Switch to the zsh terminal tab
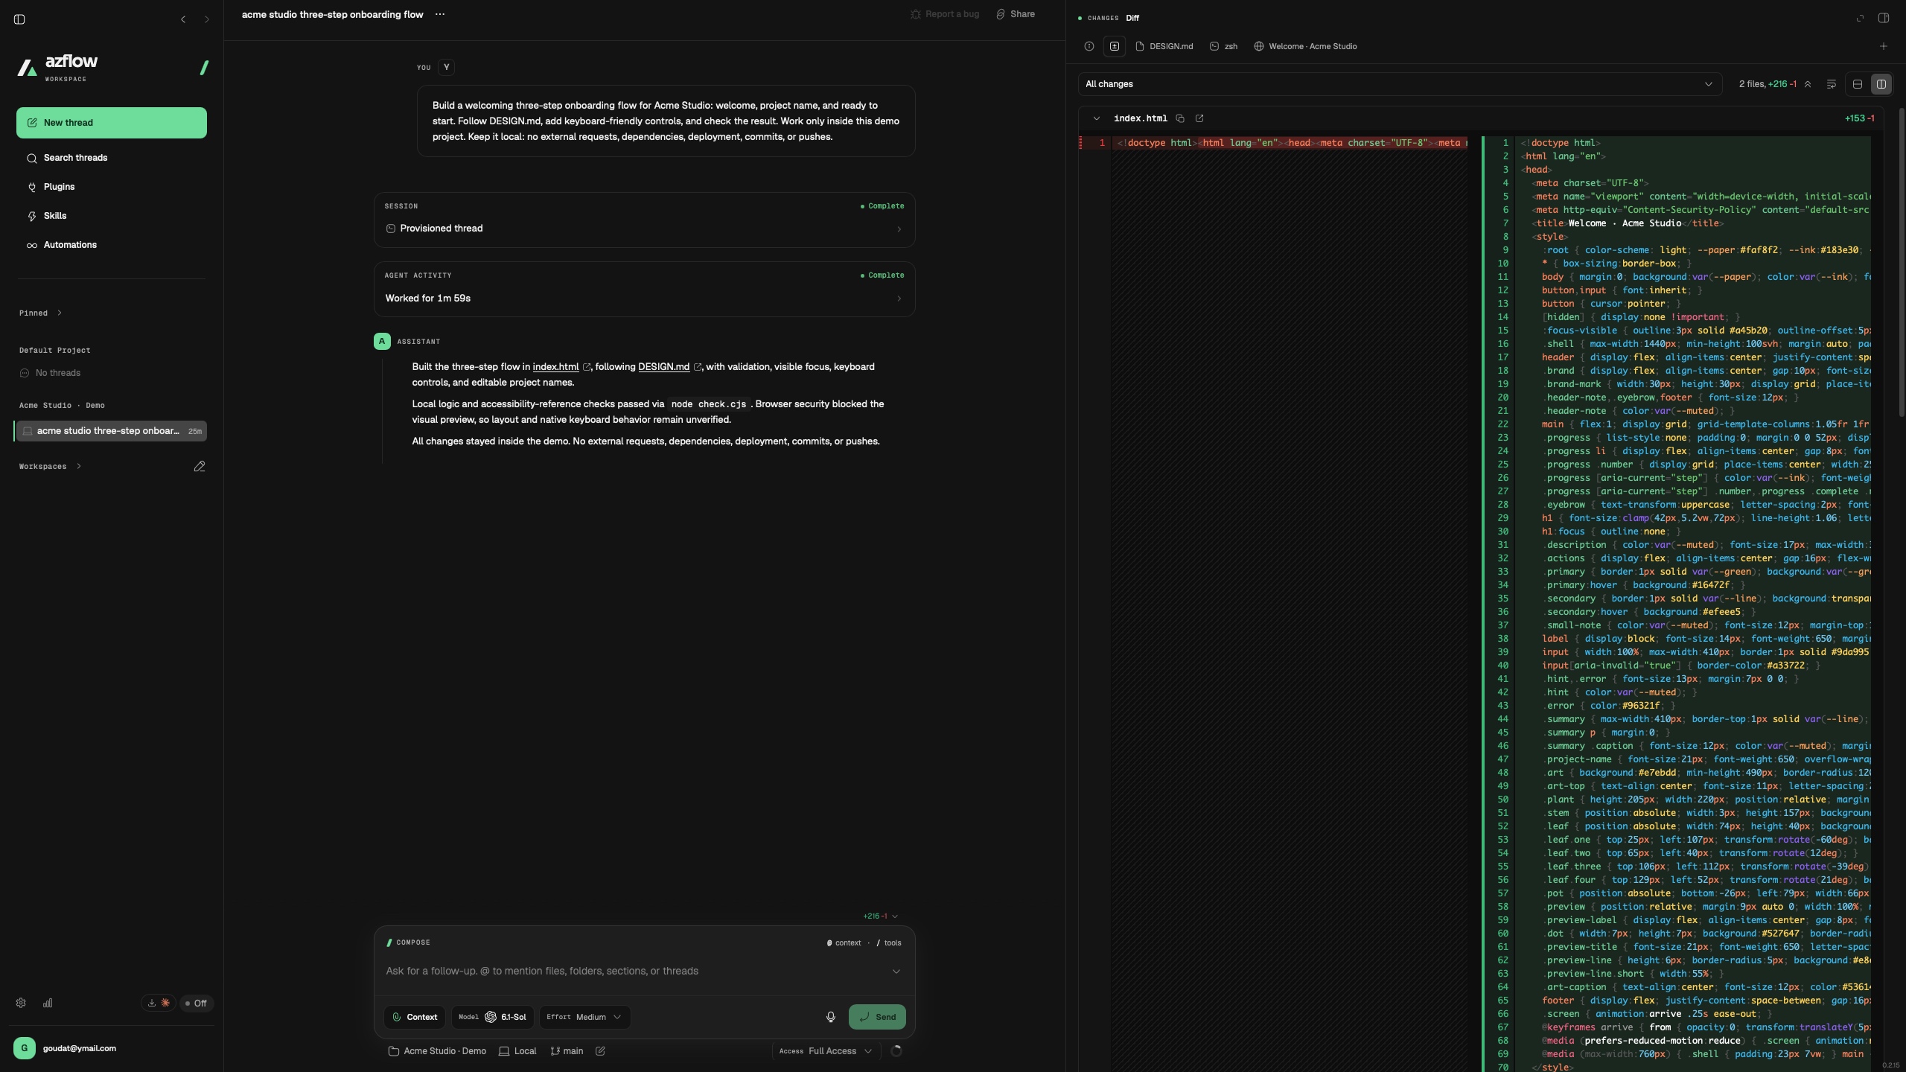Screen dimensions: 1906x1072 pyautogui.click(x=1224, y=46)
